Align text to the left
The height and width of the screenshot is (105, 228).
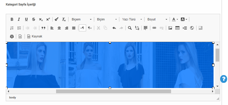[52, 28]
